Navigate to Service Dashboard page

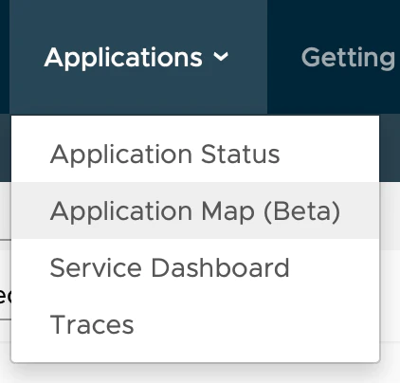170,267
